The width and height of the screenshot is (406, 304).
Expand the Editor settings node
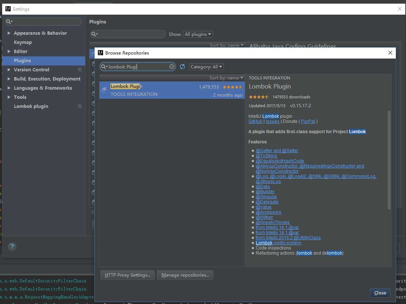pyautogui.click(x=9, y=51)
